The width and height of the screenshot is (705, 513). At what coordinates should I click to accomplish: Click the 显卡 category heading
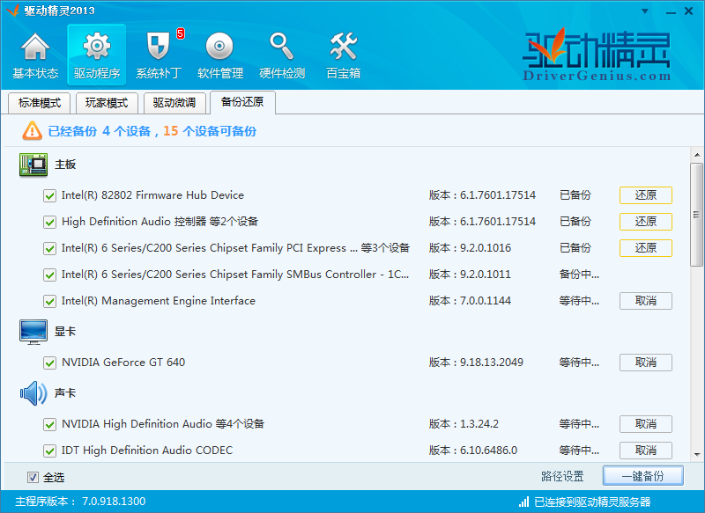pos(65,332)
